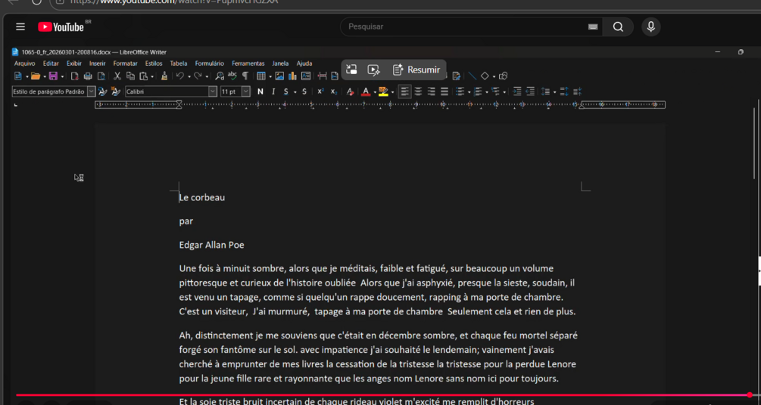Click the Cut scissors icon
This screenshot has width=761, height=405.
tap(117, 76)
